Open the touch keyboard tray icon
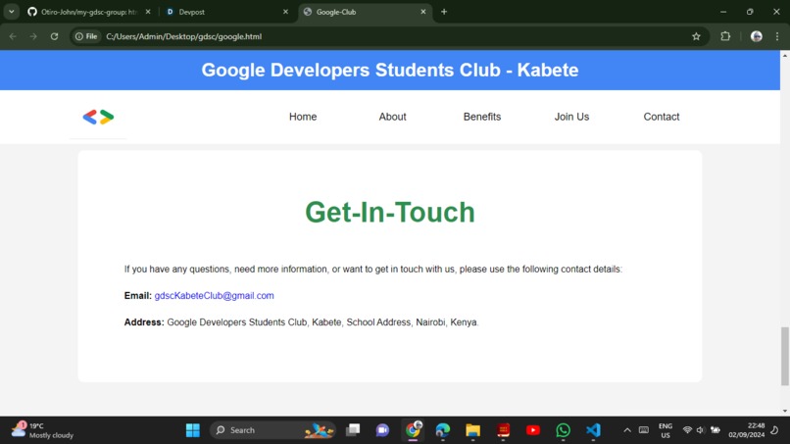This screenshot has height=444, width=790. pos(644,430)
